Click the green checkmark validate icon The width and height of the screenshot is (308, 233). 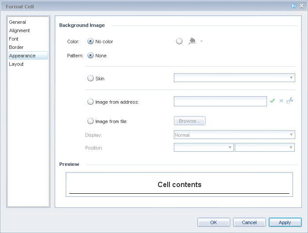point(273,101)
